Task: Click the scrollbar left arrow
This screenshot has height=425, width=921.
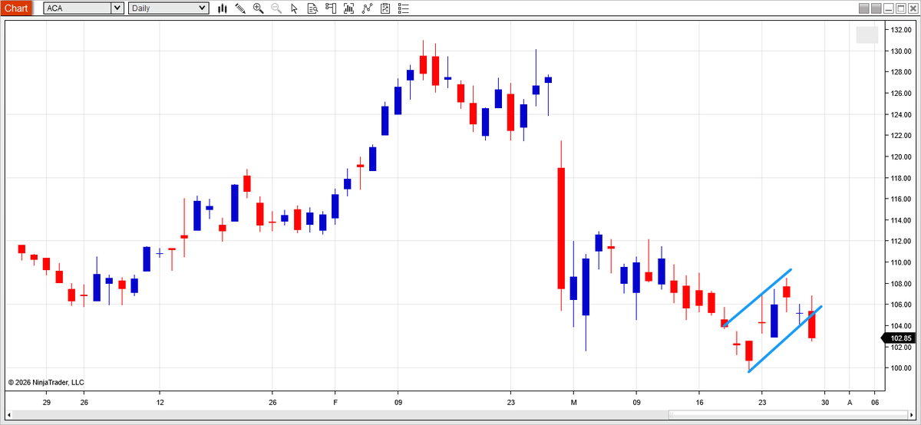Action: coord(8,415)
